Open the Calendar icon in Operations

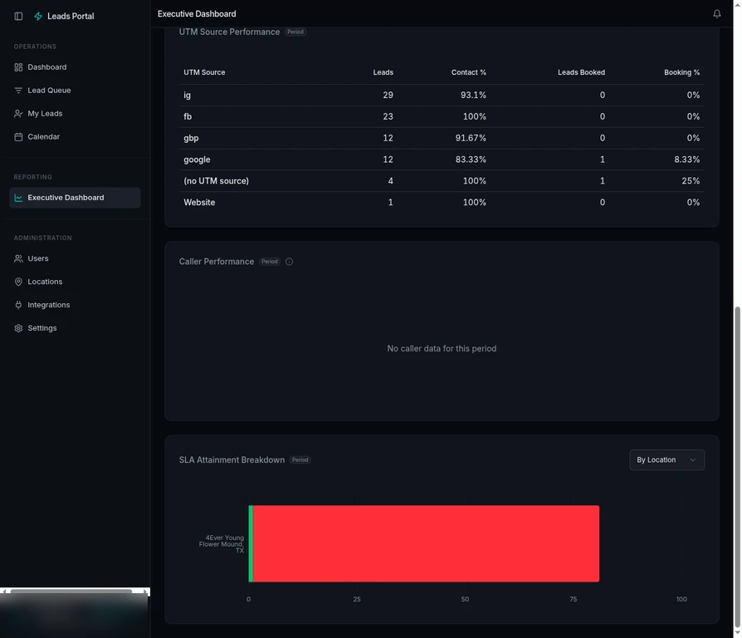click(18, 136)
